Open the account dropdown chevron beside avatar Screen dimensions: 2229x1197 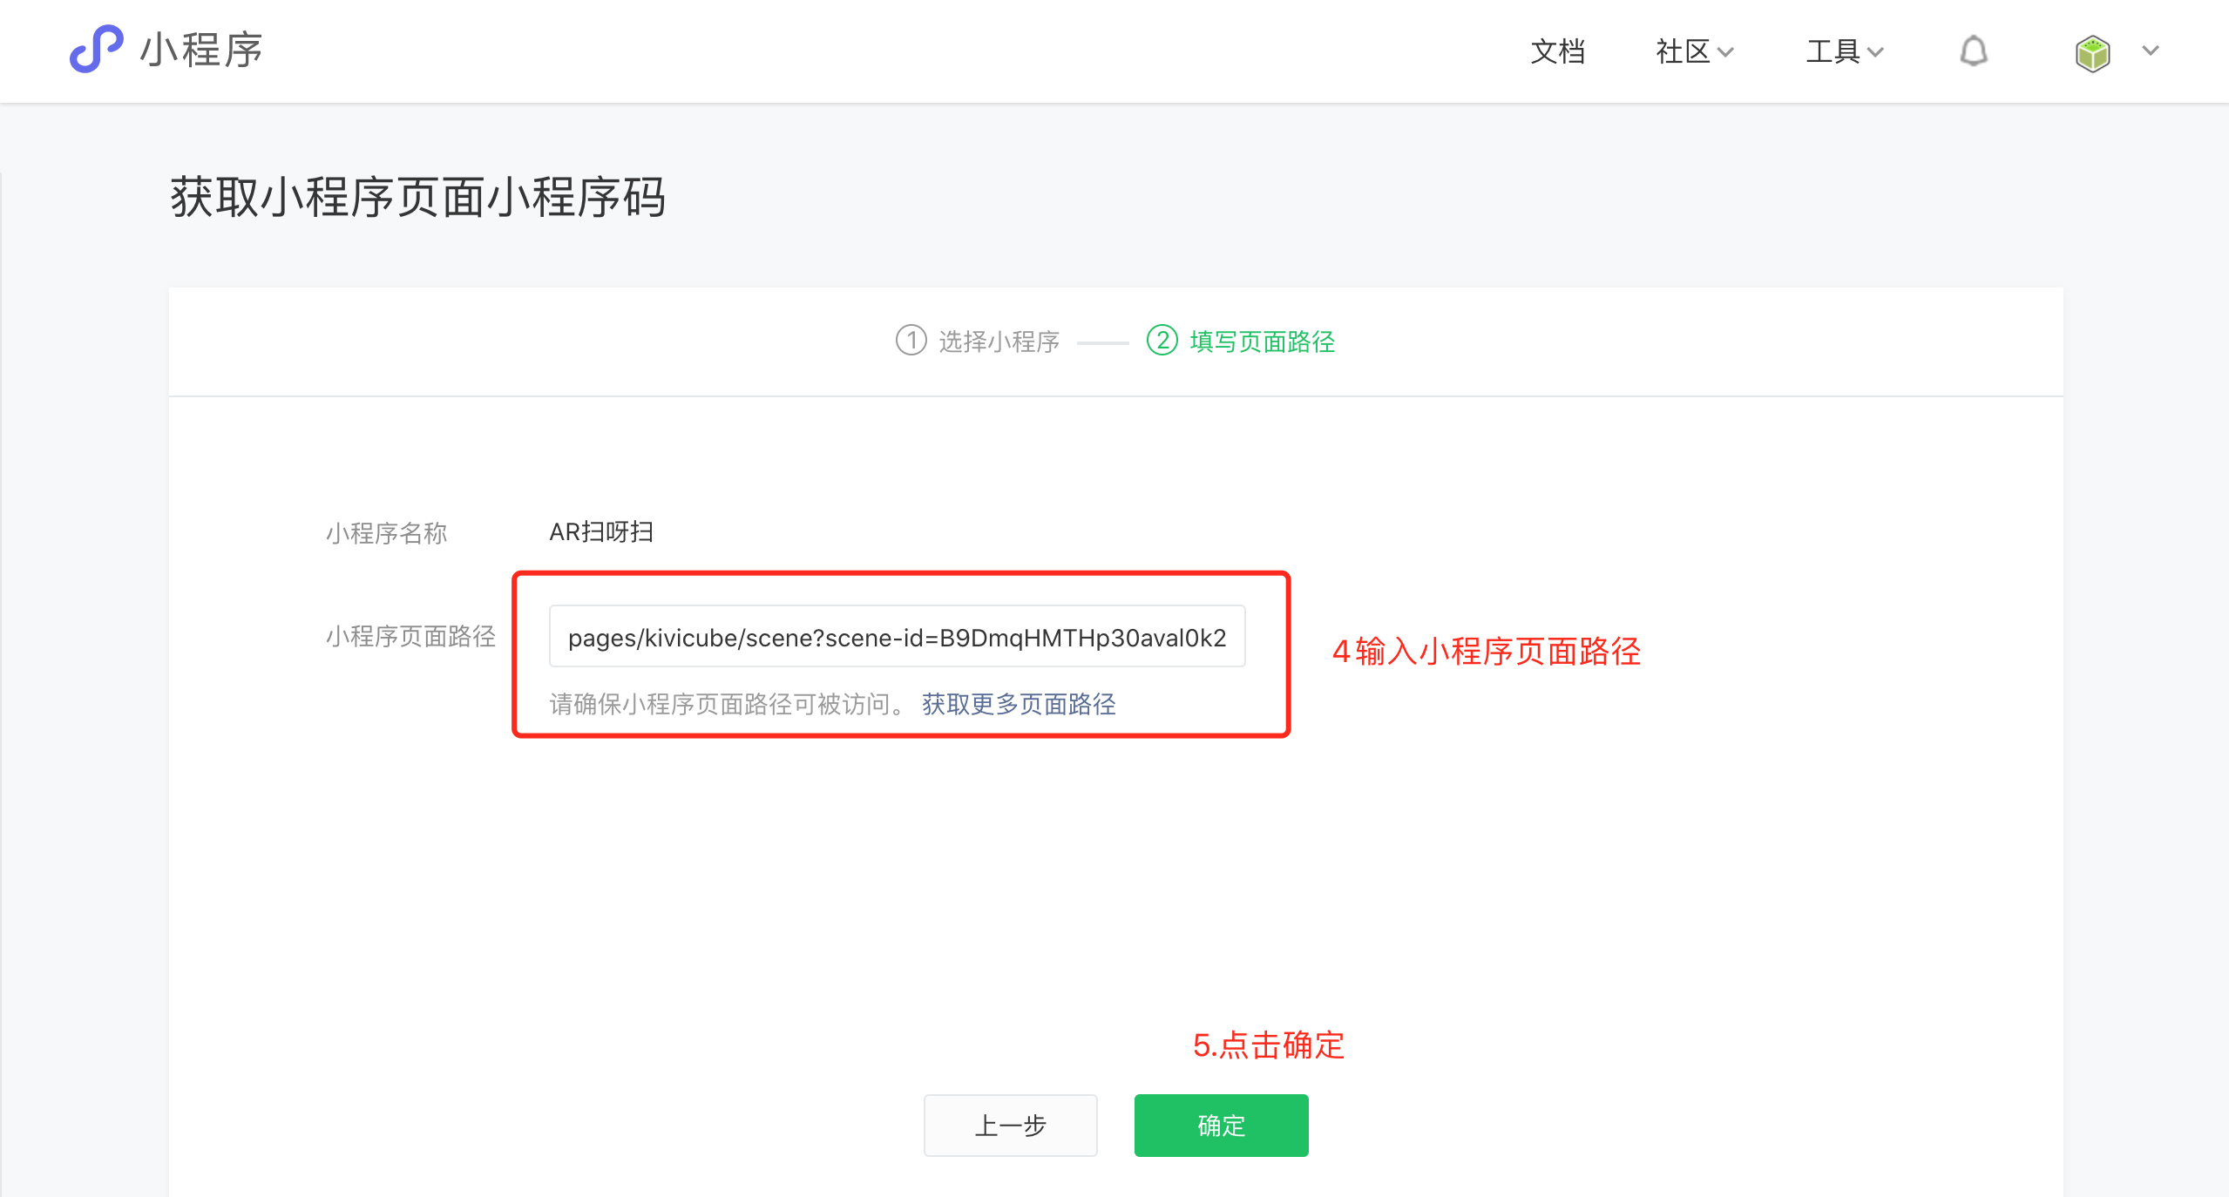pyautogui.click(x=2151, y=51)
